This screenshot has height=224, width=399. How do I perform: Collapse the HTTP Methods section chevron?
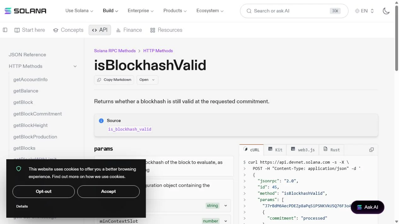[x=75, y=66]
